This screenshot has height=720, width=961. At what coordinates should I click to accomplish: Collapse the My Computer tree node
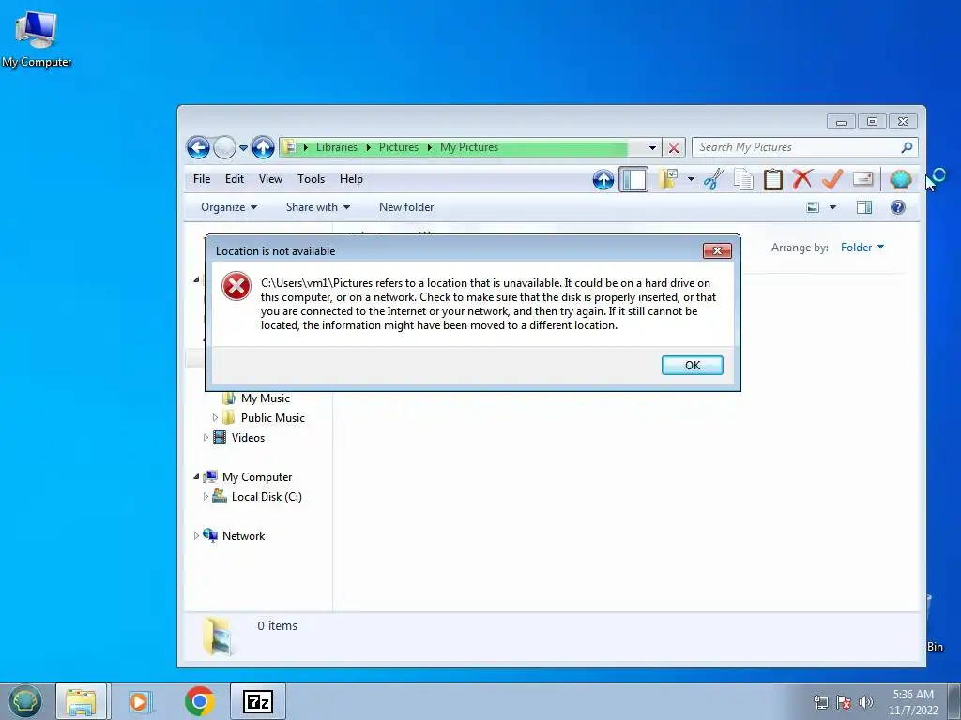coord(196,476)
